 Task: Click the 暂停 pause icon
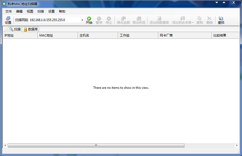pyautogui.click(x=99, y=21)
